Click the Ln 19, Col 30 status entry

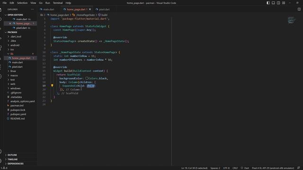194,168
